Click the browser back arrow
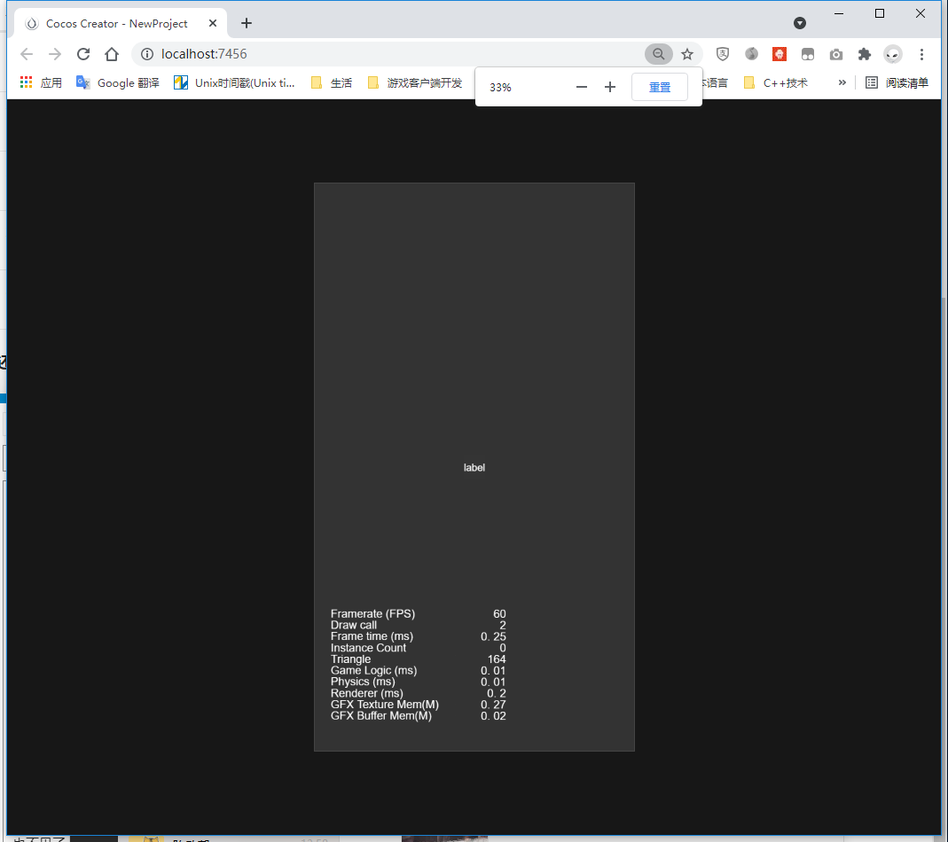This screenshot has height=842, width=948. point(27,54)
